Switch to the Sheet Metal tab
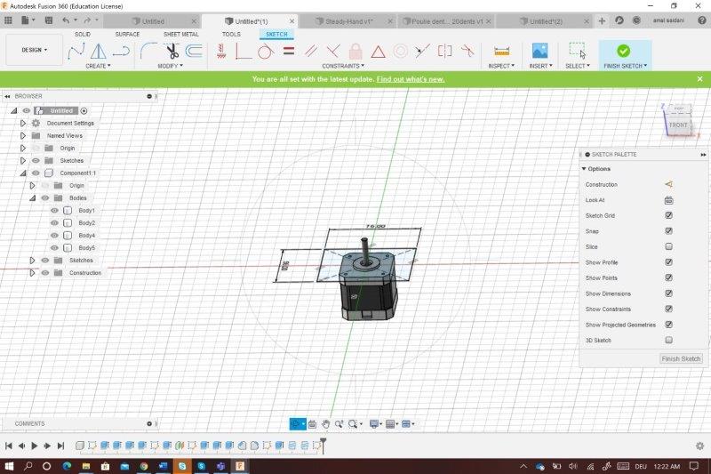The height and width of the screenshot is (474, 711). pos(181,34)
